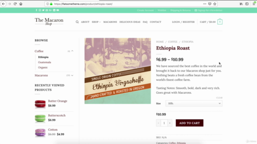Collapse the Coffee category chevron

tap(72, 51)
